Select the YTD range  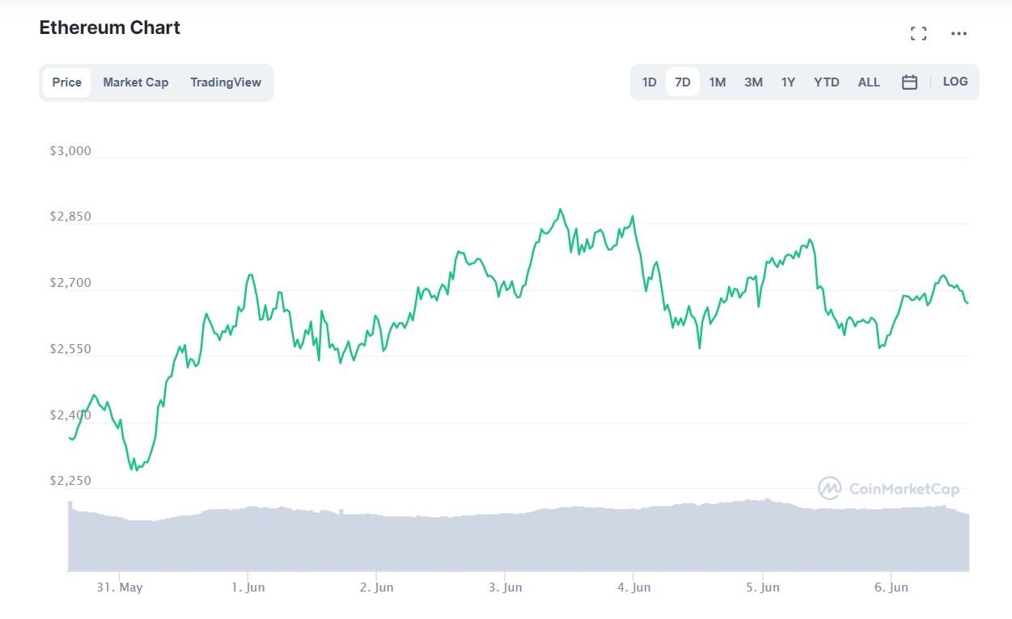pos(827,82)
